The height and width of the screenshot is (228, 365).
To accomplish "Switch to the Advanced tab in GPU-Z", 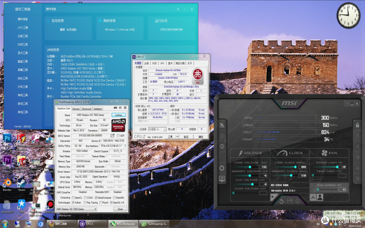I will pos(87,109).
